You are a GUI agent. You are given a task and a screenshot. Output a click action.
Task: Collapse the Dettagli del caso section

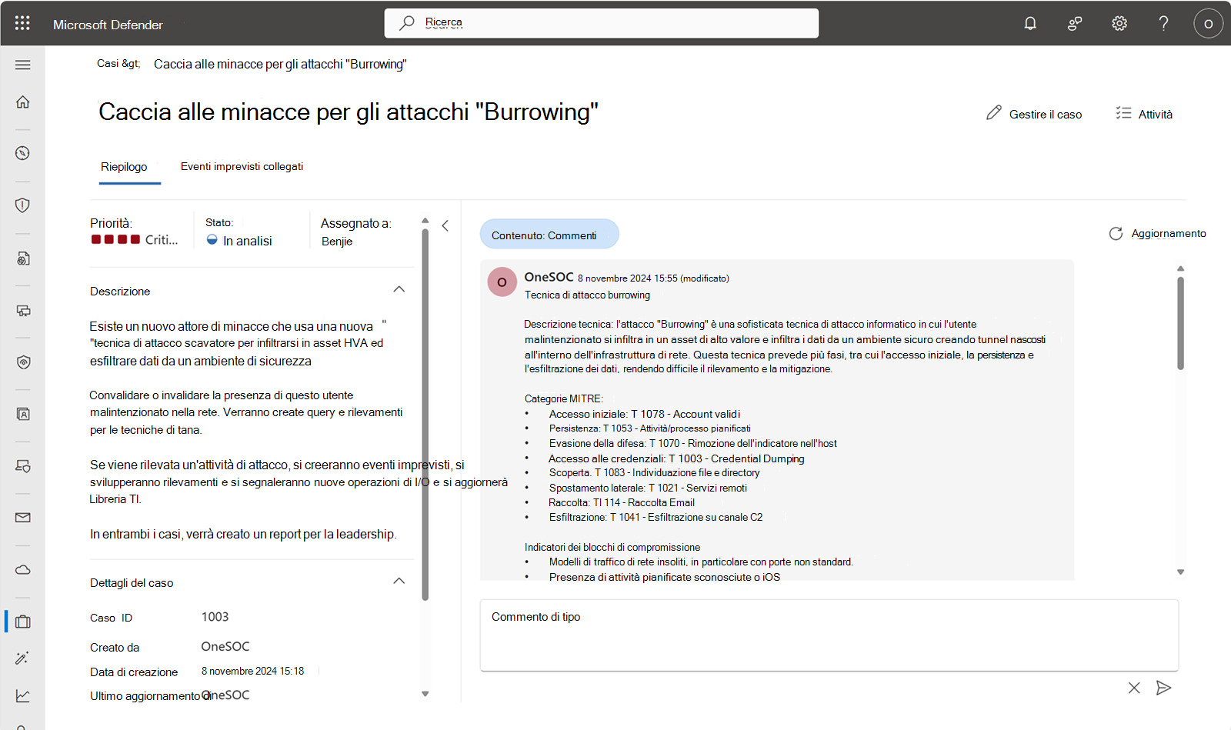click(399, 581)
